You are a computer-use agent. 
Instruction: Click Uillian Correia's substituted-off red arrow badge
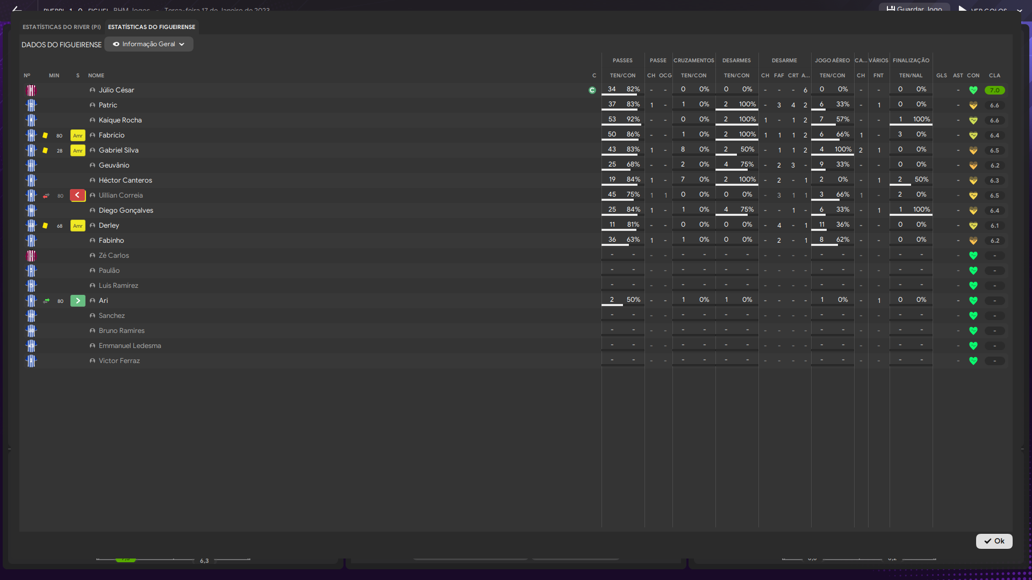[78, 195]
